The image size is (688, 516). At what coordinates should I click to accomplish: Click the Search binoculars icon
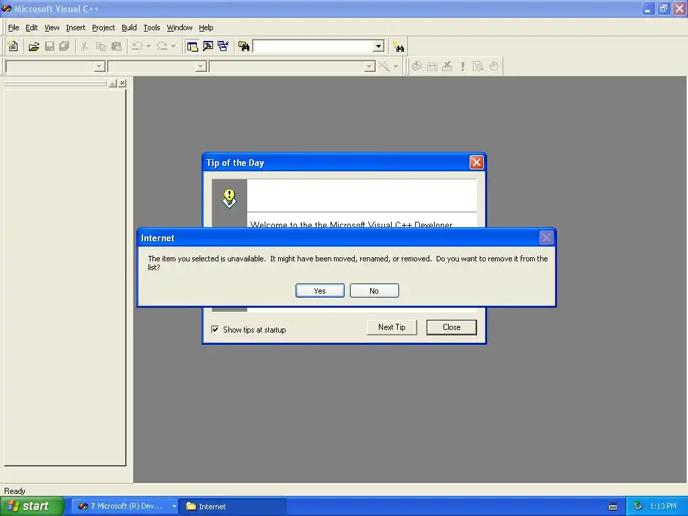coord(399,46)
